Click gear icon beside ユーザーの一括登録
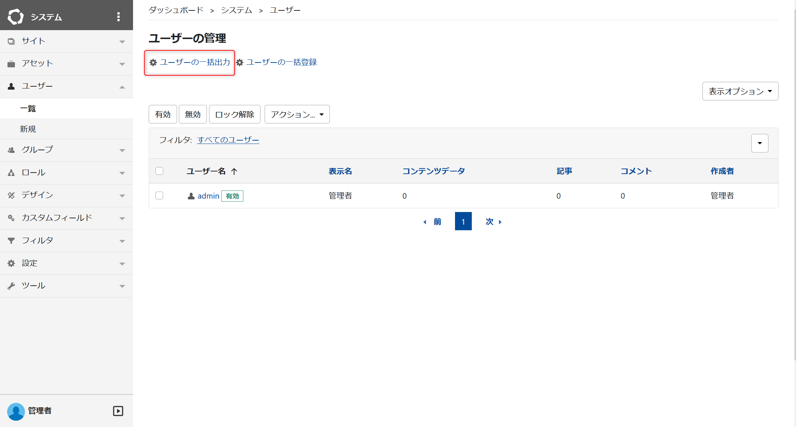 [240, 62]
